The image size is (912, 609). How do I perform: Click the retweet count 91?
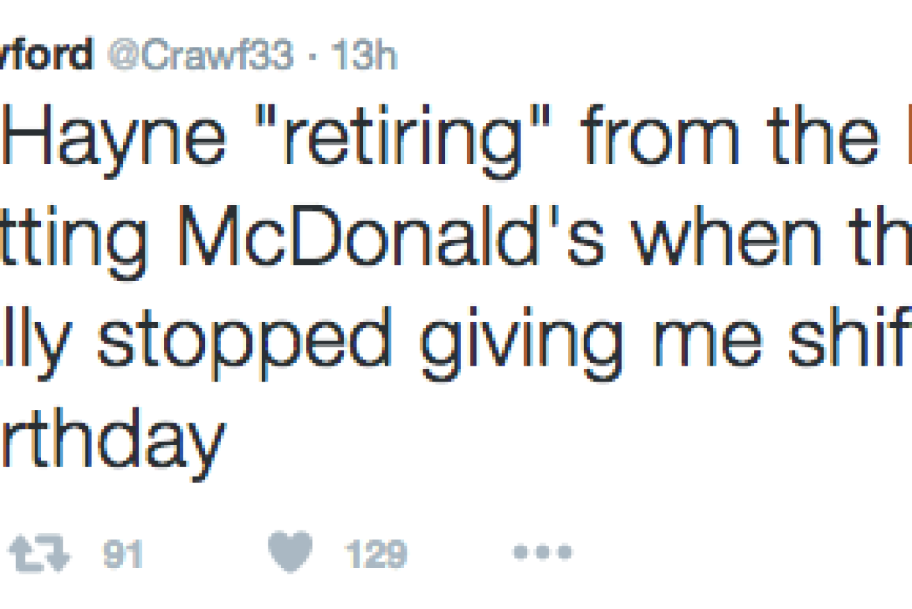pos(122,555)
